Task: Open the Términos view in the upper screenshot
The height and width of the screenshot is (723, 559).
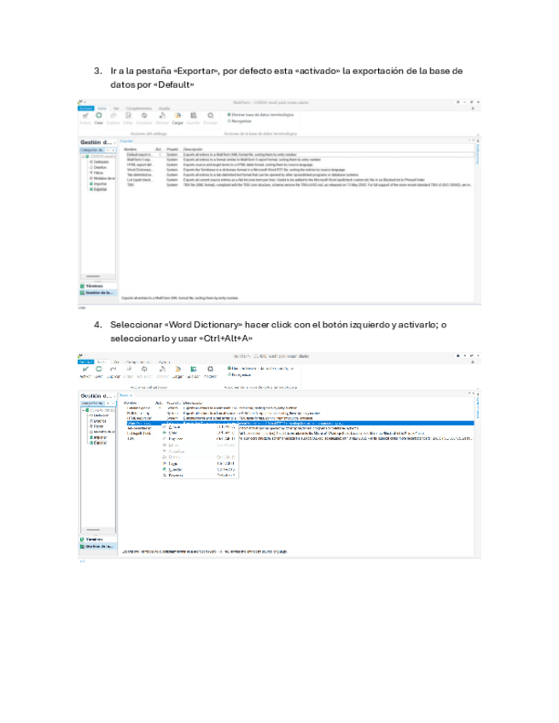Action: [95, 286]
